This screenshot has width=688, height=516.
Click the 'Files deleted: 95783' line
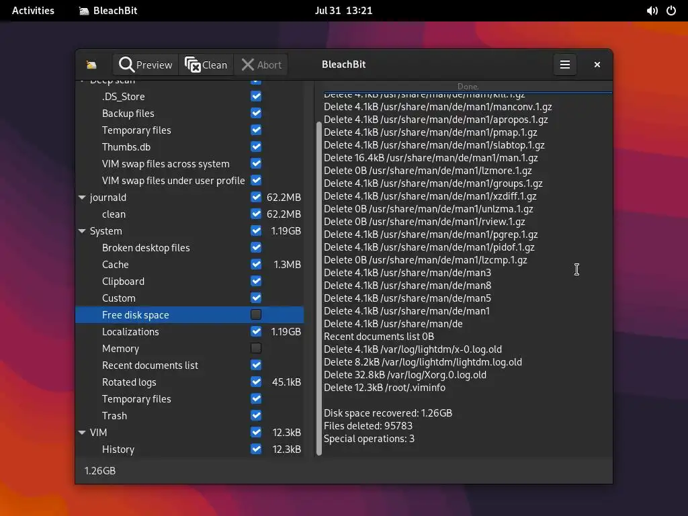pyautogui.click(x=368, y=425)
